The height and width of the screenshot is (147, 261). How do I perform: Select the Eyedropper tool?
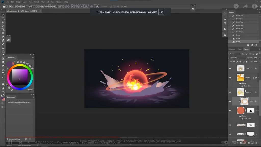click(3, 37)
